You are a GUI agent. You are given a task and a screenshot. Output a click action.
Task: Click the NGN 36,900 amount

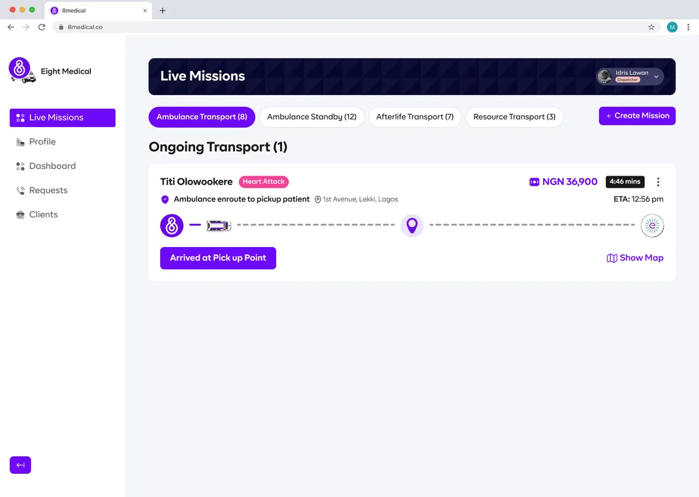point(570,182)
